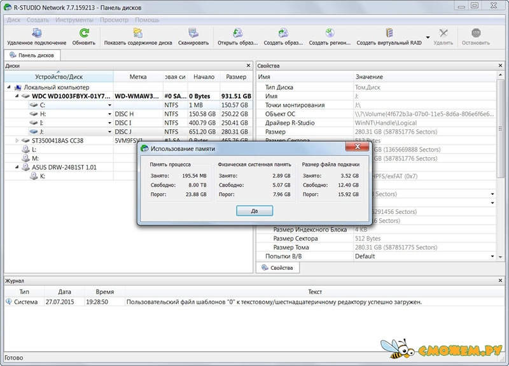Open the Tools (Инструменты) menu
Viewport: 509px width, 366px height.
(x=74, y=20)
